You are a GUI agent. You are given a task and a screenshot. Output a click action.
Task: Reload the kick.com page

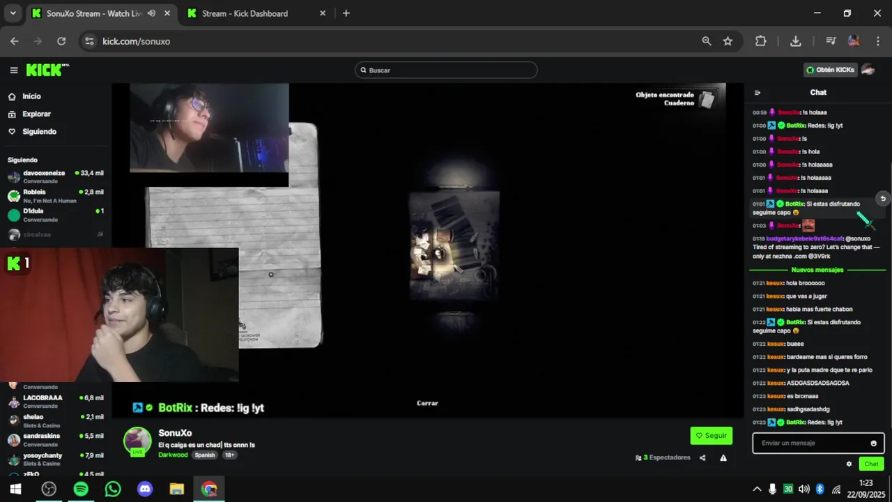coord(61,41)
